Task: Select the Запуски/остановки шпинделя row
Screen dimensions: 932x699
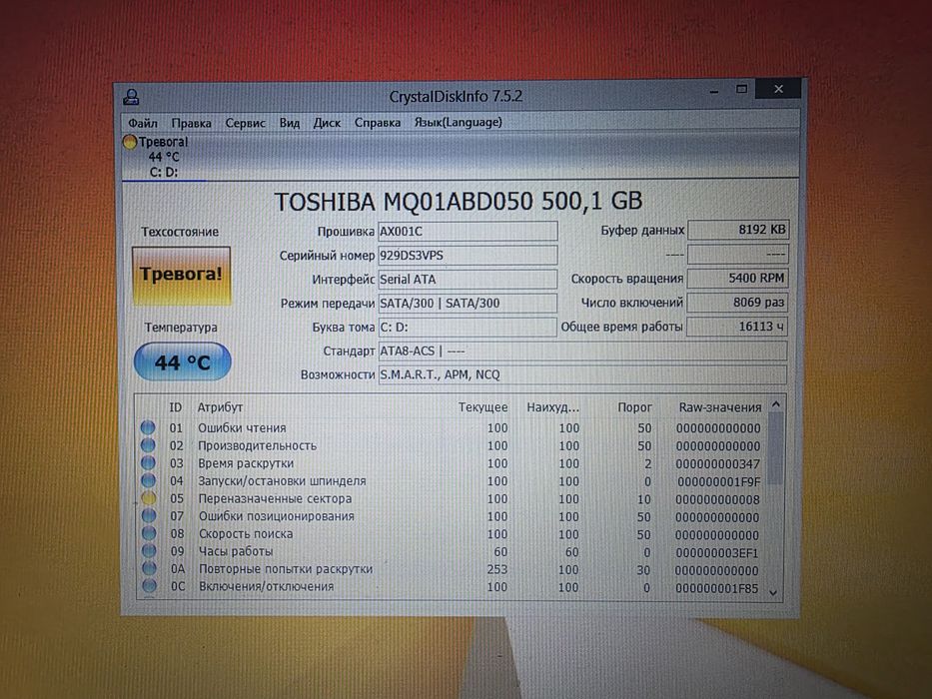Action: click(452, 481)
